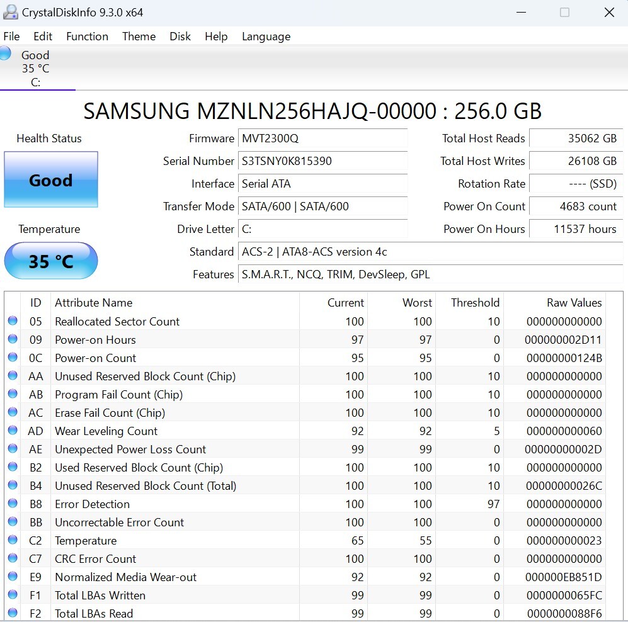Click status orb beside CRC Error Count
This screenshot has height=622, width=628.
click(13, 558)
